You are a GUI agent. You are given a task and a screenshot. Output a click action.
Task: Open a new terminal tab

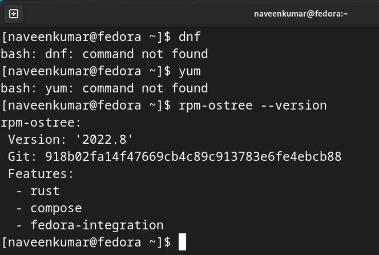pos(14,13)
